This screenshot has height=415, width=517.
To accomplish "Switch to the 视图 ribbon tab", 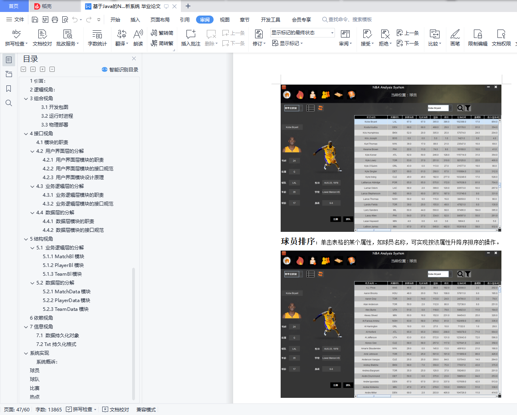I will [225, 20].
